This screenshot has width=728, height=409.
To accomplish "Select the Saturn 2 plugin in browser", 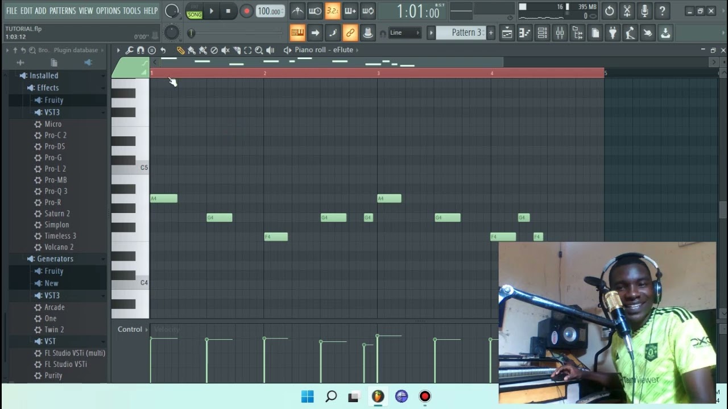I will [x=57, y=214].
